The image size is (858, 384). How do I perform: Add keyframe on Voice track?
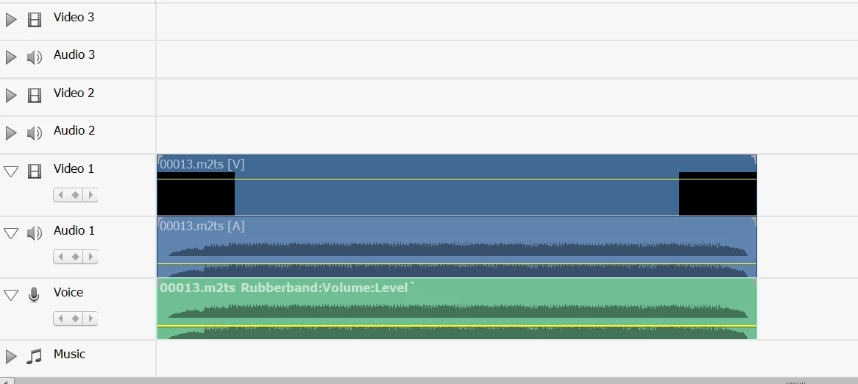(76, 319)
